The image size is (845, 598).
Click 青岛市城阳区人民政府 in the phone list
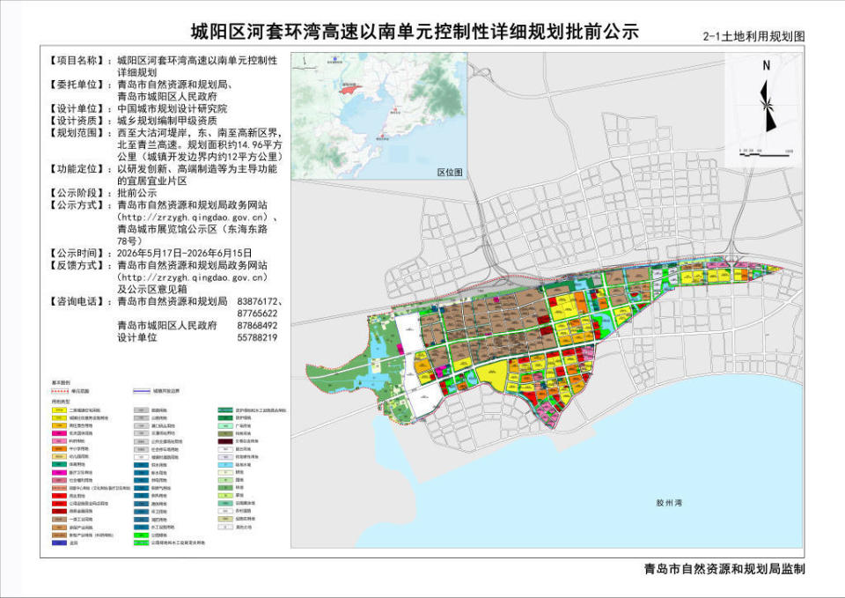pos(167,326)
